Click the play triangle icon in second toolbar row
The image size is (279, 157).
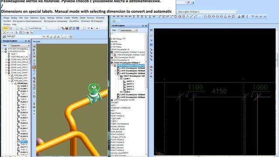(x=24, y=32)
